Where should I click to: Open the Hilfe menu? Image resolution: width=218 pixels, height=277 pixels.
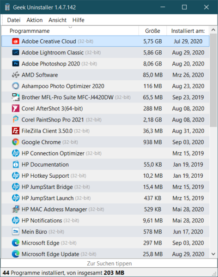pos(79,20)
